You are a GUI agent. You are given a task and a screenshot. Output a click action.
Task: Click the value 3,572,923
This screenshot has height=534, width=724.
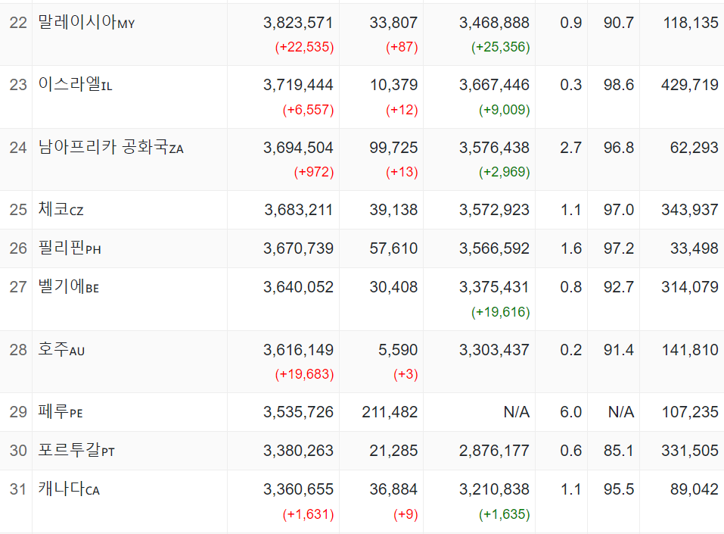[494, 211]
